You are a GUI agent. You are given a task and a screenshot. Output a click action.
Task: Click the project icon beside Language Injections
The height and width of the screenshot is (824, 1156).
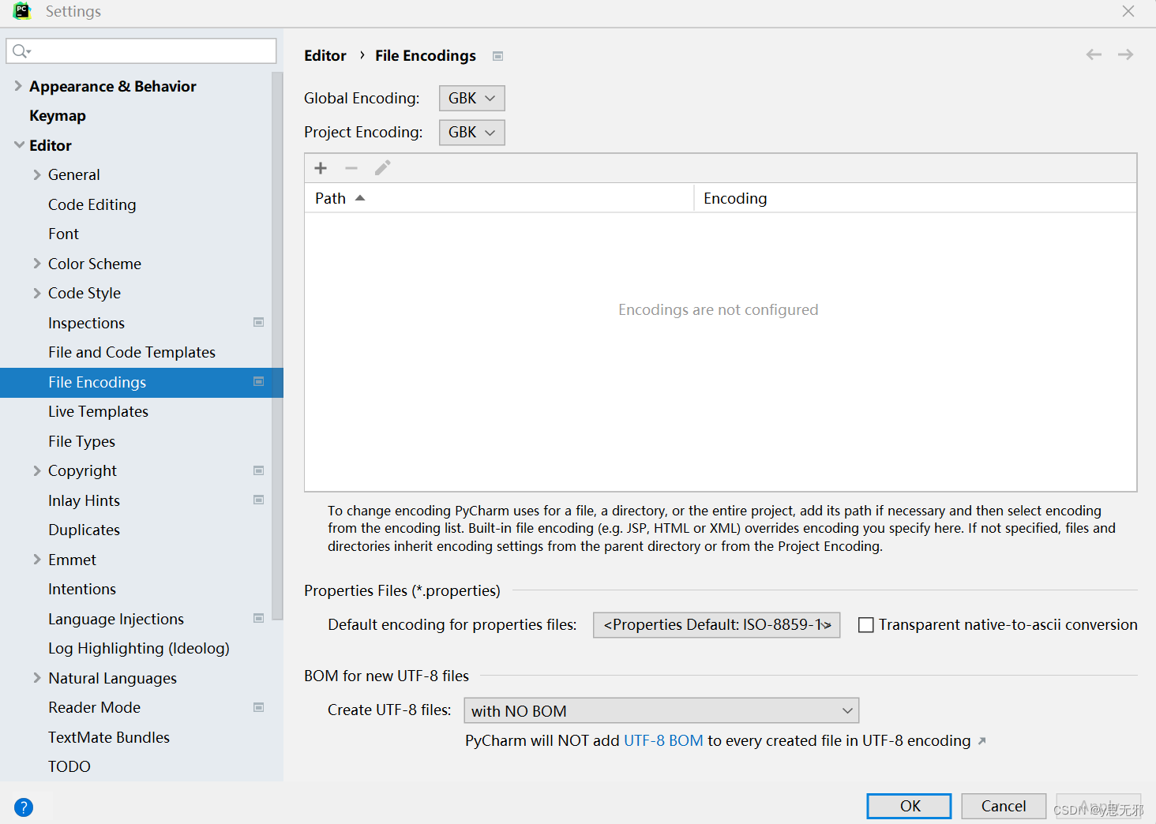pos(258,618)
